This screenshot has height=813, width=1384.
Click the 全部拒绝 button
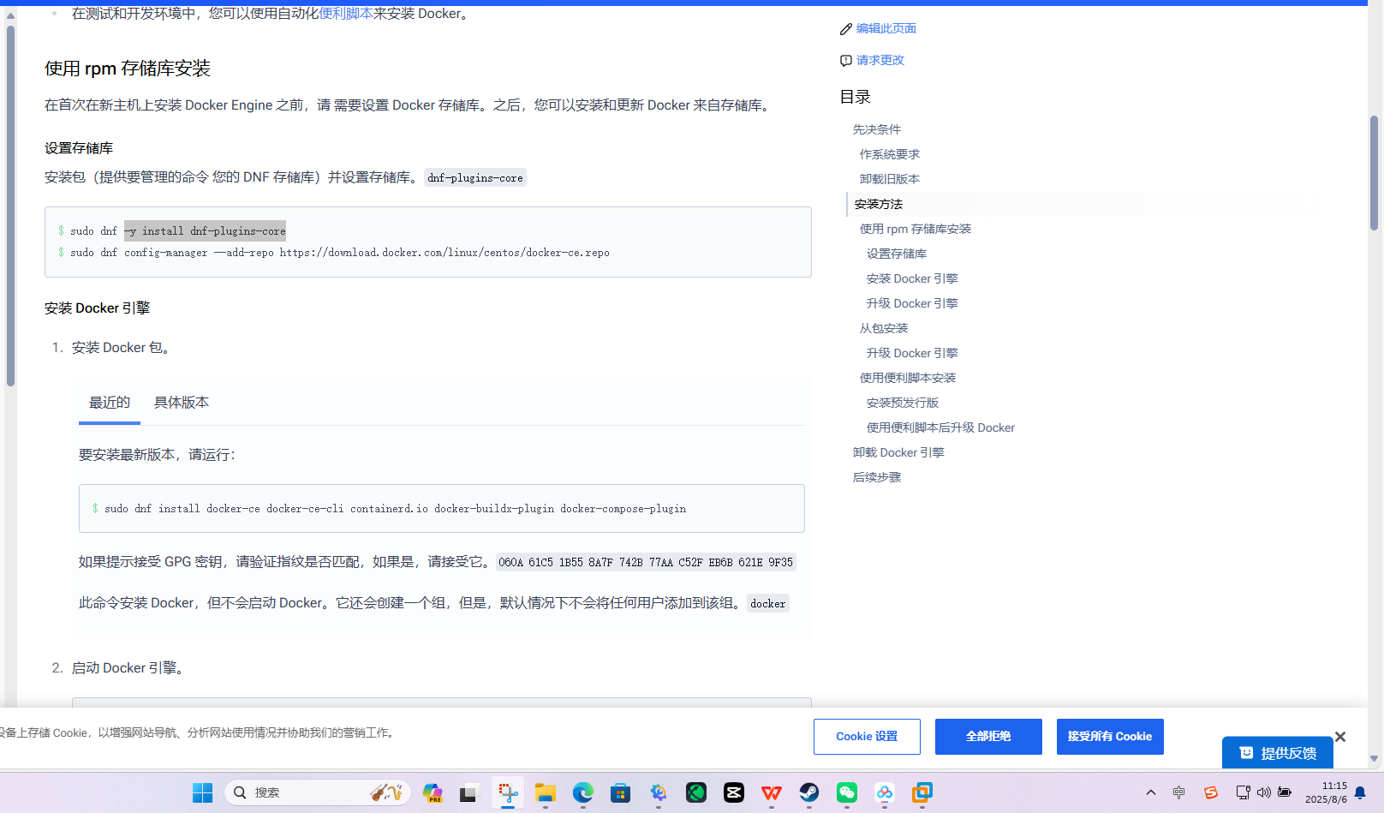coord(988,737)
